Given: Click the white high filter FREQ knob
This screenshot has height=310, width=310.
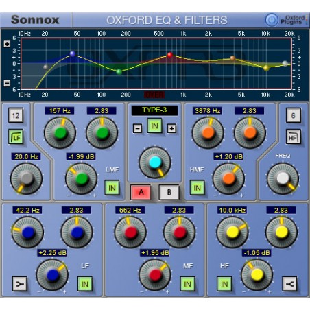Looking at the screenshot, I should pyautogui.click(x=283, y=178).
